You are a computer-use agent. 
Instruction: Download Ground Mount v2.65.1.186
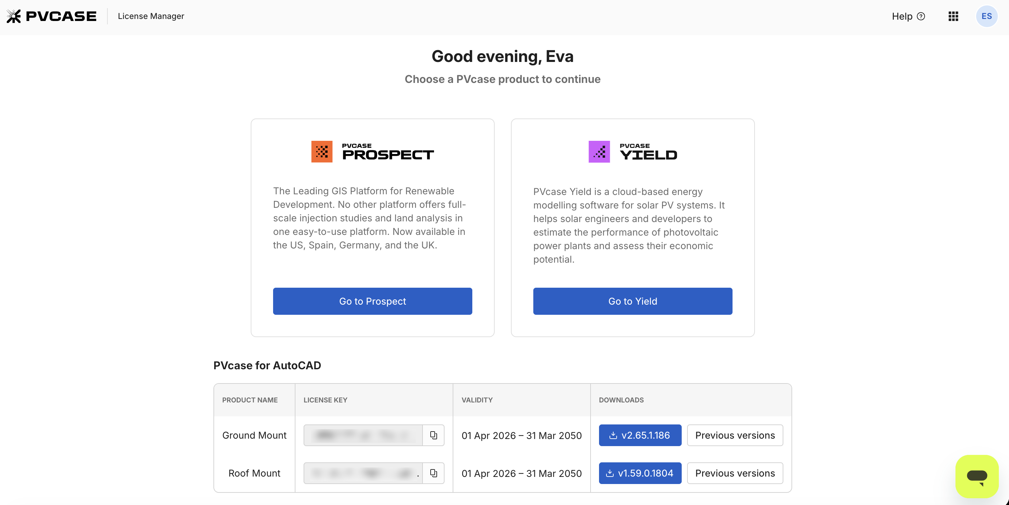point(640,435)
